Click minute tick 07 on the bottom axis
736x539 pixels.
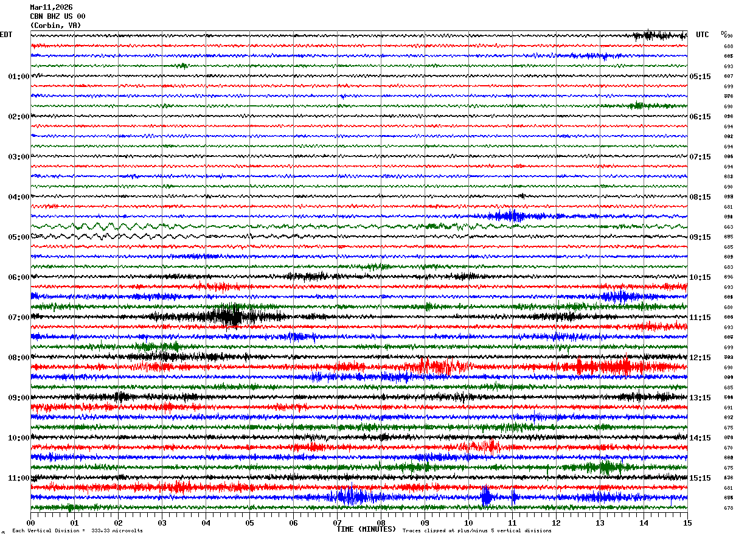point(337,523)
